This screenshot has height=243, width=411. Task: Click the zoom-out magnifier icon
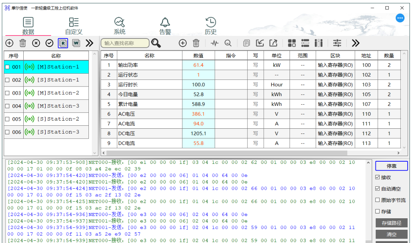pyautogui.click(x=228, y=43)
